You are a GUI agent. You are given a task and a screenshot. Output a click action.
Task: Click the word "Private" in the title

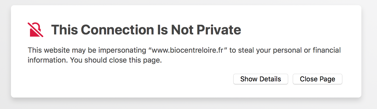pos(219,29)
